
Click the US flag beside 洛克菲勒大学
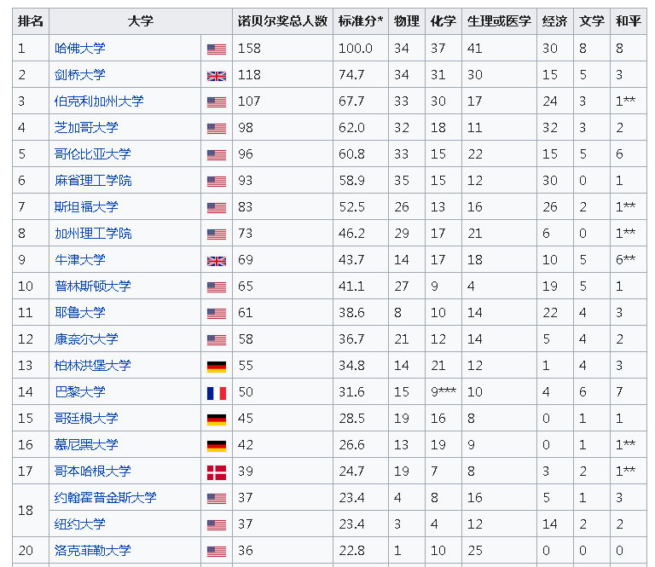[x=217, y=552]
